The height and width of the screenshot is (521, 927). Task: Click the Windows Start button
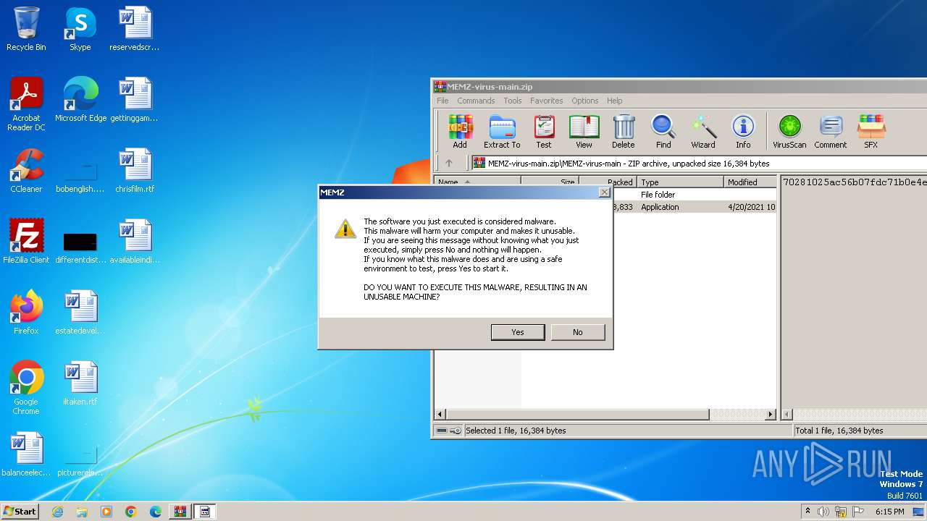[x=20, y=511]
